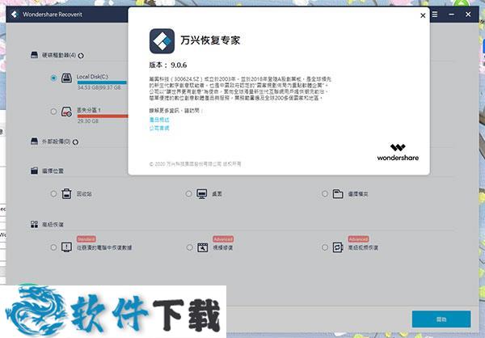Select the advanced video recovery radio button
The width and height of the screenshot is (485, 338).
click(325, 247)
